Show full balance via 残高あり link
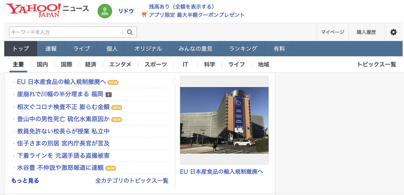The image size is (404, 195). click(181, 7)
